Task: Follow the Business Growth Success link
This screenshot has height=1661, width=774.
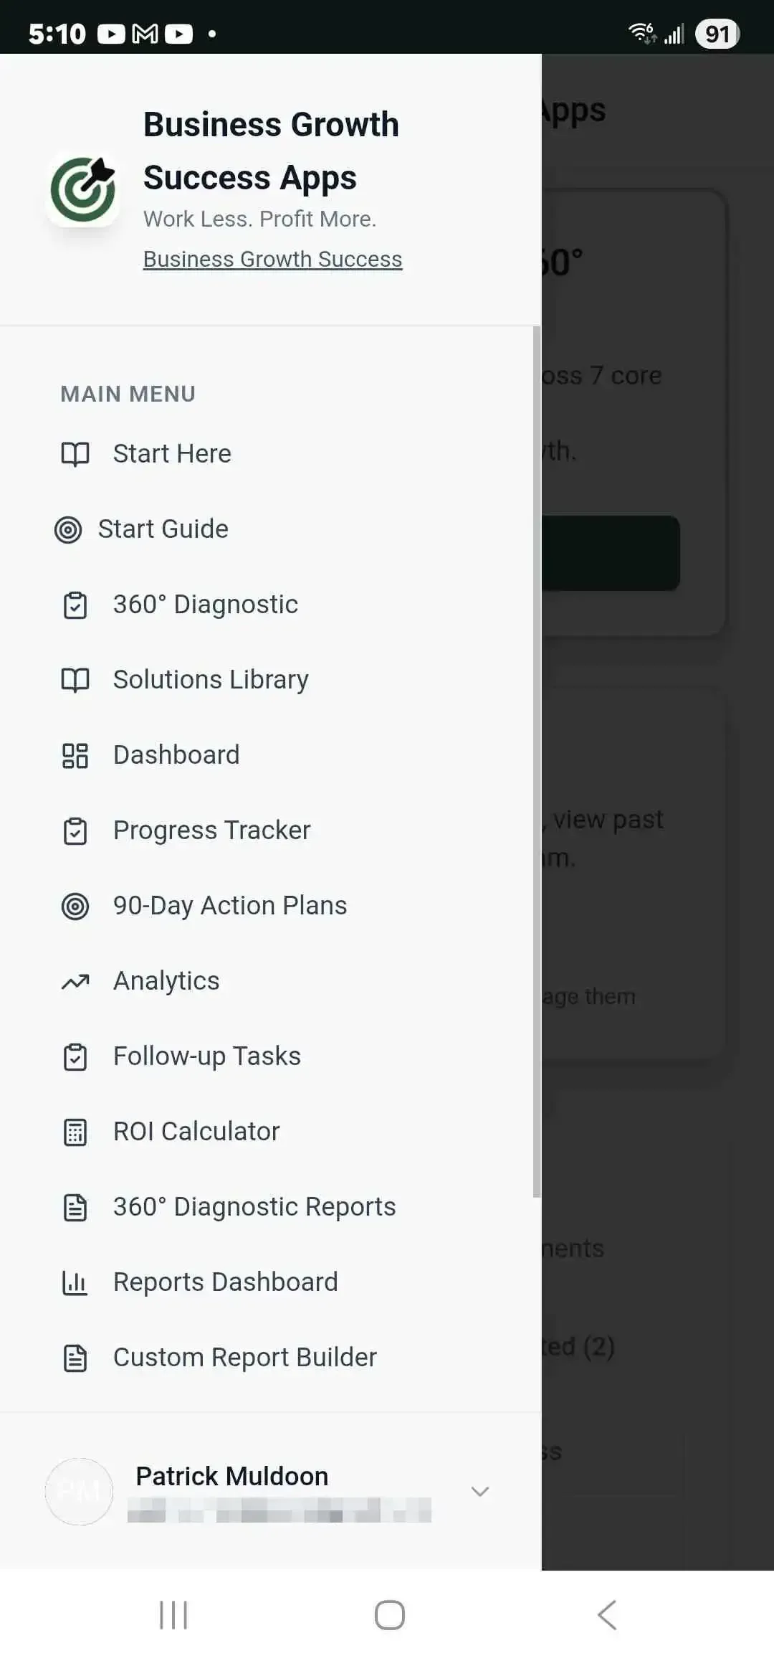Action: coord(272,259)
